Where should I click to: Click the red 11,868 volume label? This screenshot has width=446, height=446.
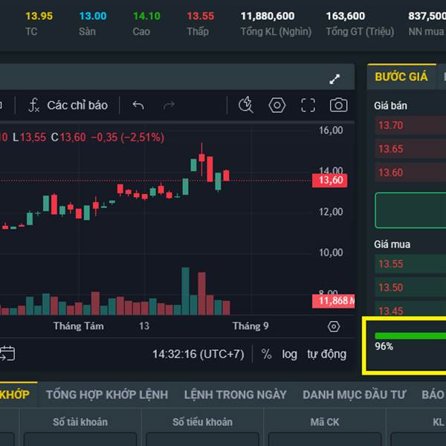pyautogui.click(x=333, y=301)
